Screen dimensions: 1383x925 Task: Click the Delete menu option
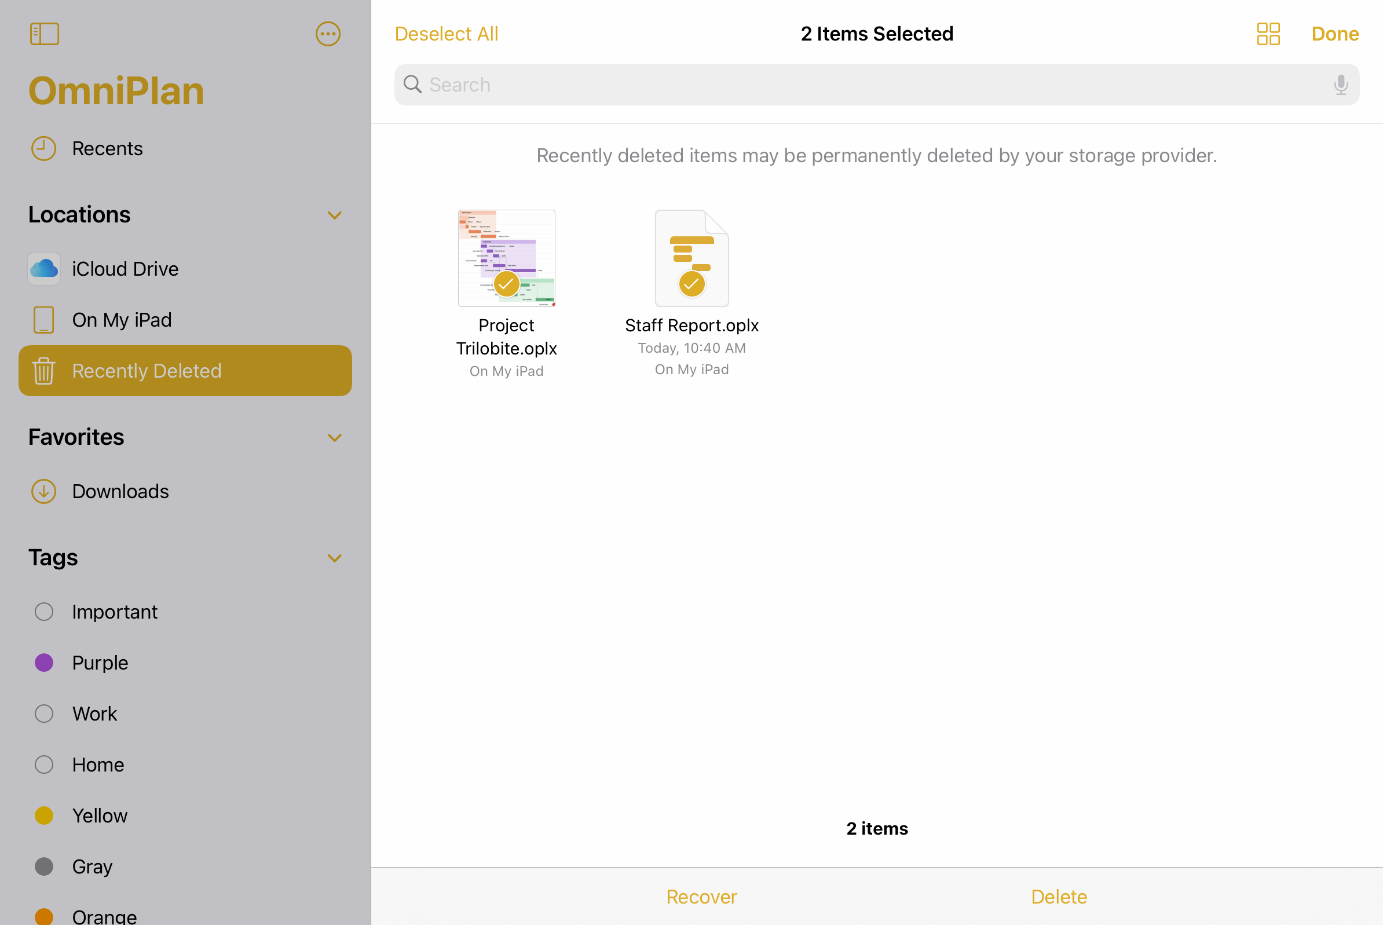coord(1058,896)
